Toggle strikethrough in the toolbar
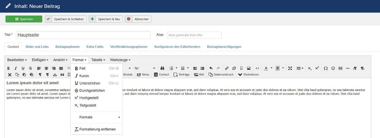Screen dimensions: 380x138 30,68
